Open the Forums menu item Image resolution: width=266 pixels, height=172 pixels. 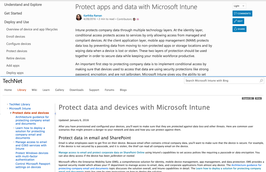[109, 90]
